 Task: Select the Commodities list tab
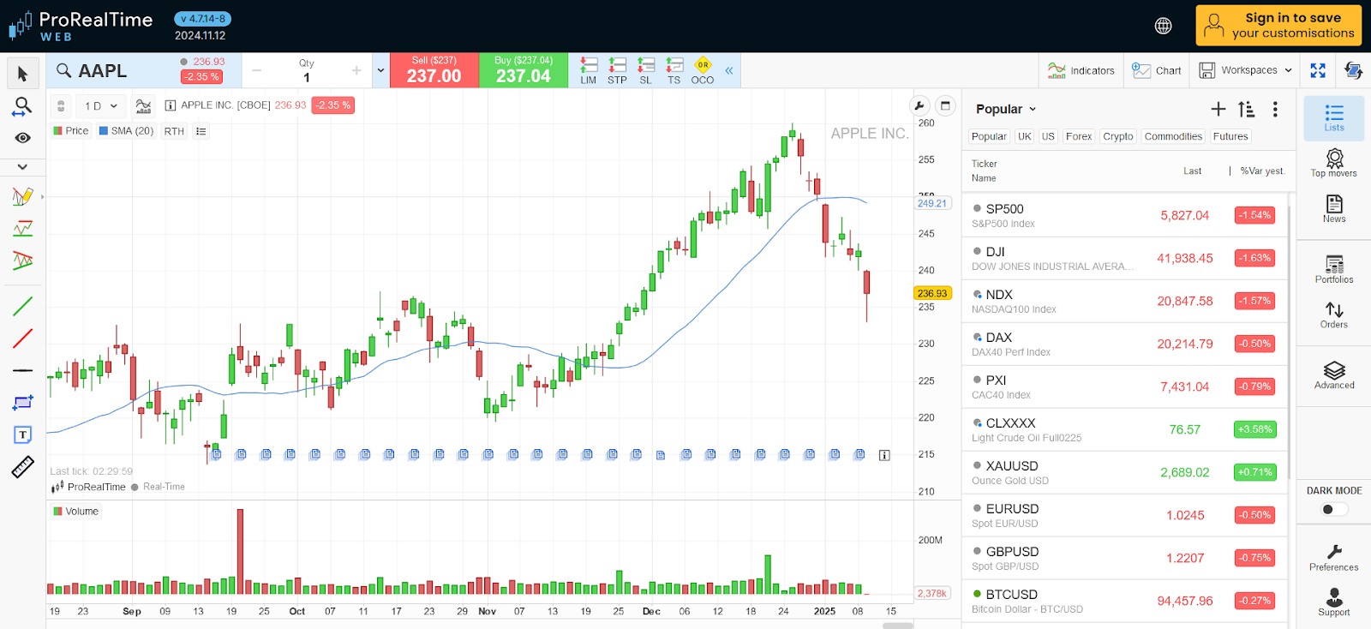(x=1173, y=136)
